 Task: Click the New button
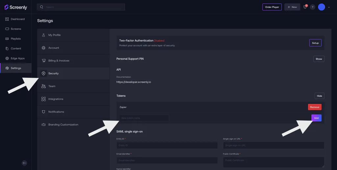click(292, 7)
